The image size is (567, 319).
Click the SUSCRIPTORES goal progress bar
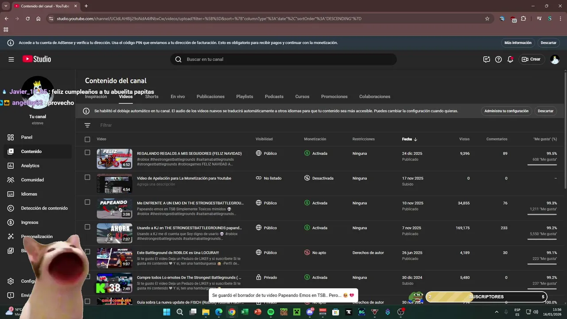click(x=486, y=297)
